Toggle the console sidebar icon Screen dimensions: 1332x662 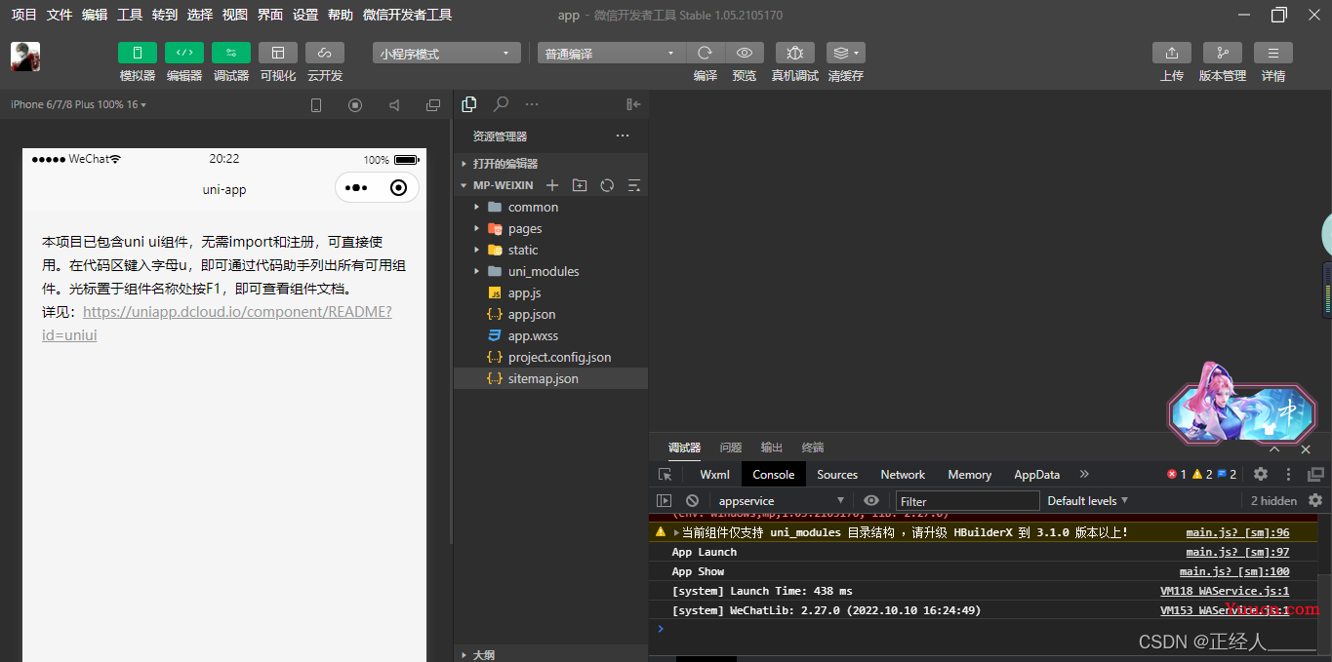tap(664, 501)
